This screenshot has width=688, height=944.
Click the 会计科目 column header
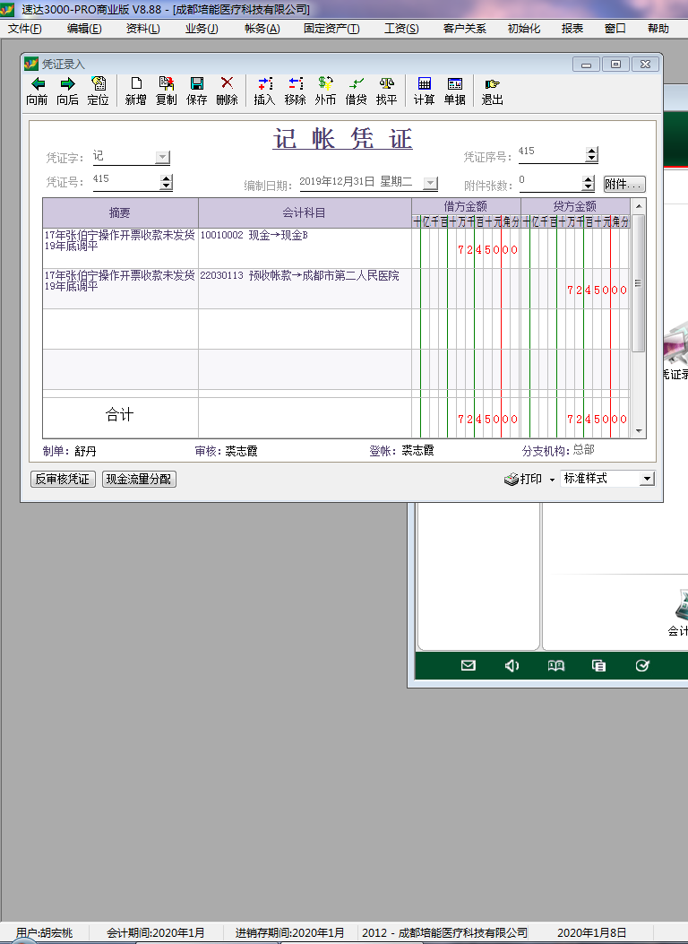(x=305, y=212)
